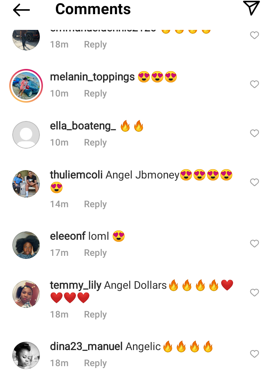
Task: Like ella_boateng_'s fire comment
Action: [254, 133]
